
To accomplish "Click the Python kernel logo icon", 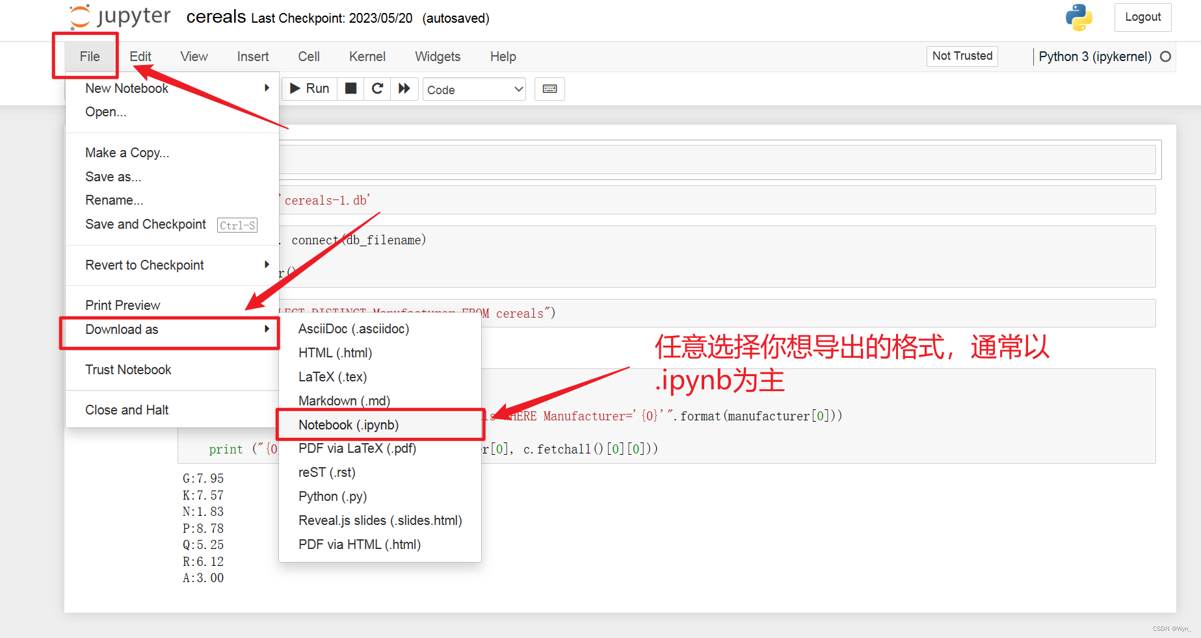I will point(1079,18).
